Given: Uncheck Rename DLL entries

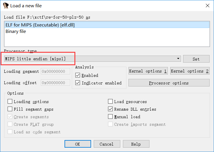Looking at the screenshot, I should click(x=110, y=109).
